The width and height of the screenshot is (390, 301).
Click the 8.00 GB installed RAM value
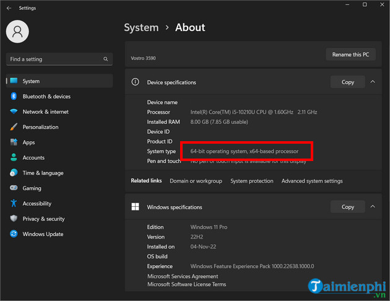[219, 122]
